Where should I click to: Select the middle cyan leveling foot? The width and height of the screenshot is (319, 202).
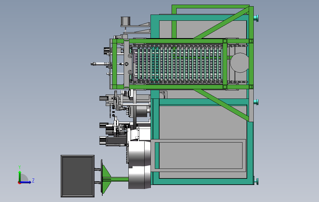(256, 102)
